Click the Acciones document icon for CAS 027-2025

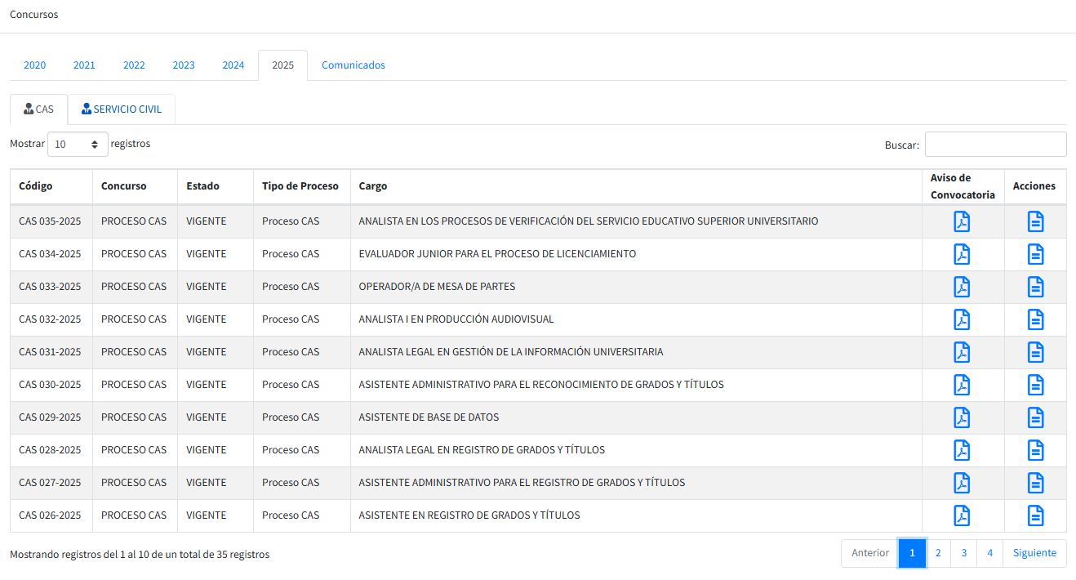click(x=1035, y=483)
